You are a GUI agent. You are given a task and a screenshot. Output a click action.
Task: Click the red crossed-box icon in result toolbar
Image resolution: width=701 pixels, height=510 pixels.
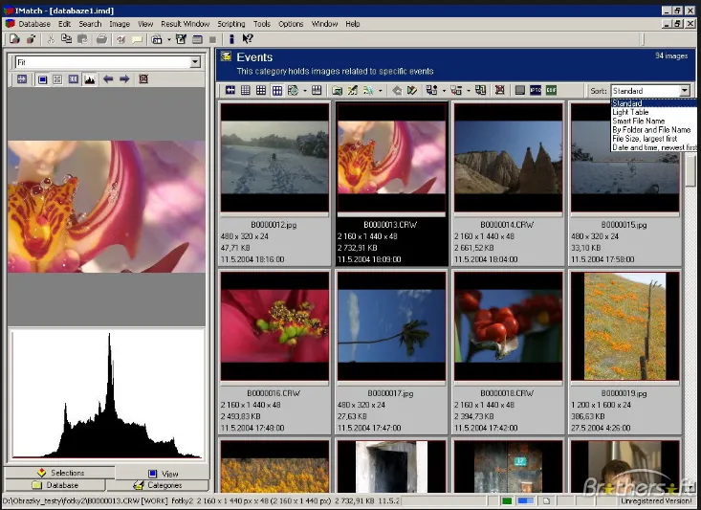coord(500,90)
